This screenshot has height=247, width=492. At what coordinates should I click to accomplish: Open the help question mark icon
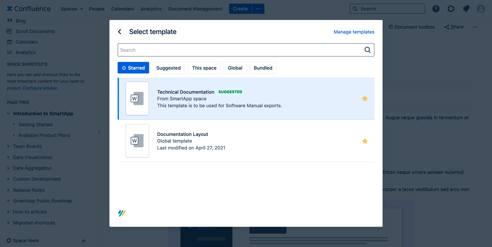[x=436, y=9]
